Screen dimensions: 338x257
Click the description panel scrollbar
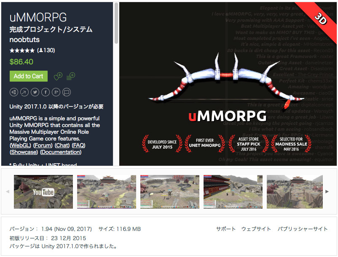(116, 23)
